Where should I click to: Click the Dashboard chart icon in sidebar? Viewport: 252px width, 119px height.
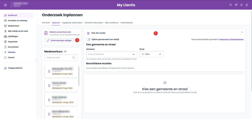[x=5, y=16]
